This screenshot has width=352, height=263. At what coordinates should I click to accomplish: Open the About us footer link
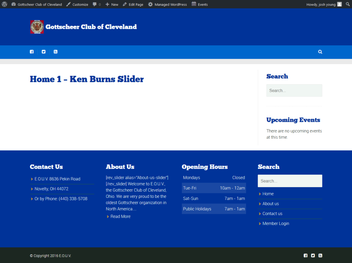tap(271, 204)
